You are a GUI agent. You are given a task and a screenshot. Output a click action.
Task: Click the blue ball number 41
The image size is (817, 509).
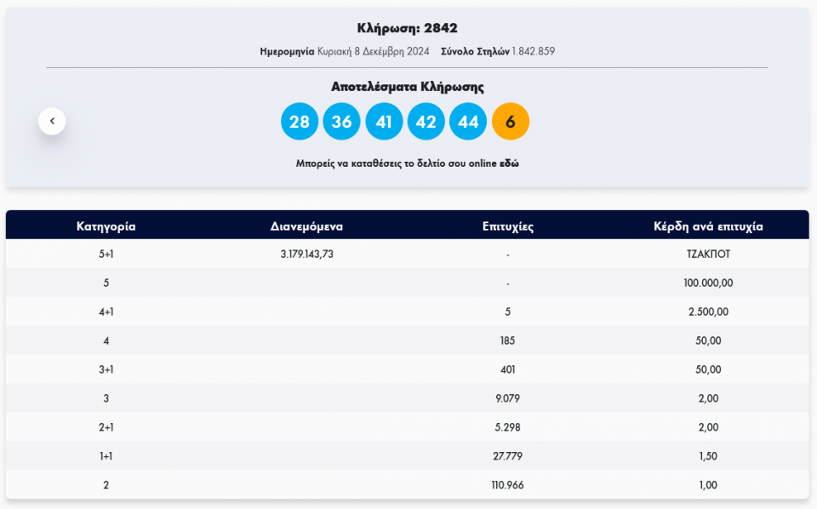384,122
